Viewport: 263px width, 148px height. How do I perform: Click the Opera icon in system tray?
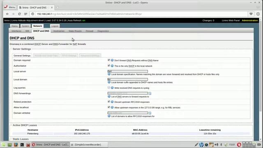click(239, 145)
